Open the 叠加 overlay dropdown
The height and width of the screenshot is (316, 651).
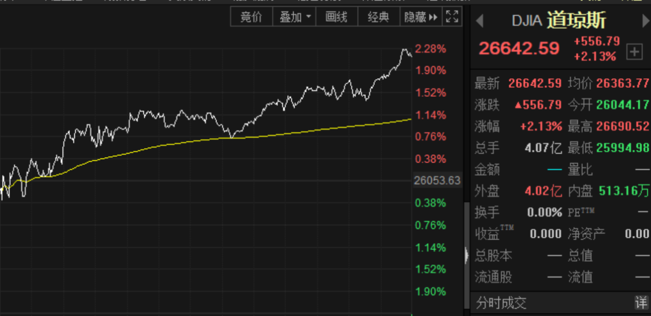tap(294, 17)
